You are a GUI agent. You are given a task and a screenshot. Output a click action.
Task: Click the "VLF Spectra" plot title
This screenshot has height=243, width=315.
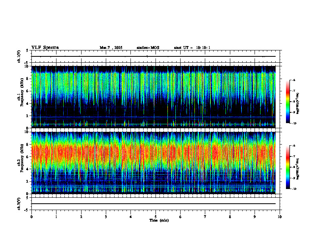(45, 48)
